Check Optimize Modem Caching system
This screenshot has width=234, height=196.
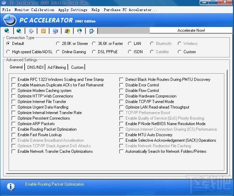13,91
